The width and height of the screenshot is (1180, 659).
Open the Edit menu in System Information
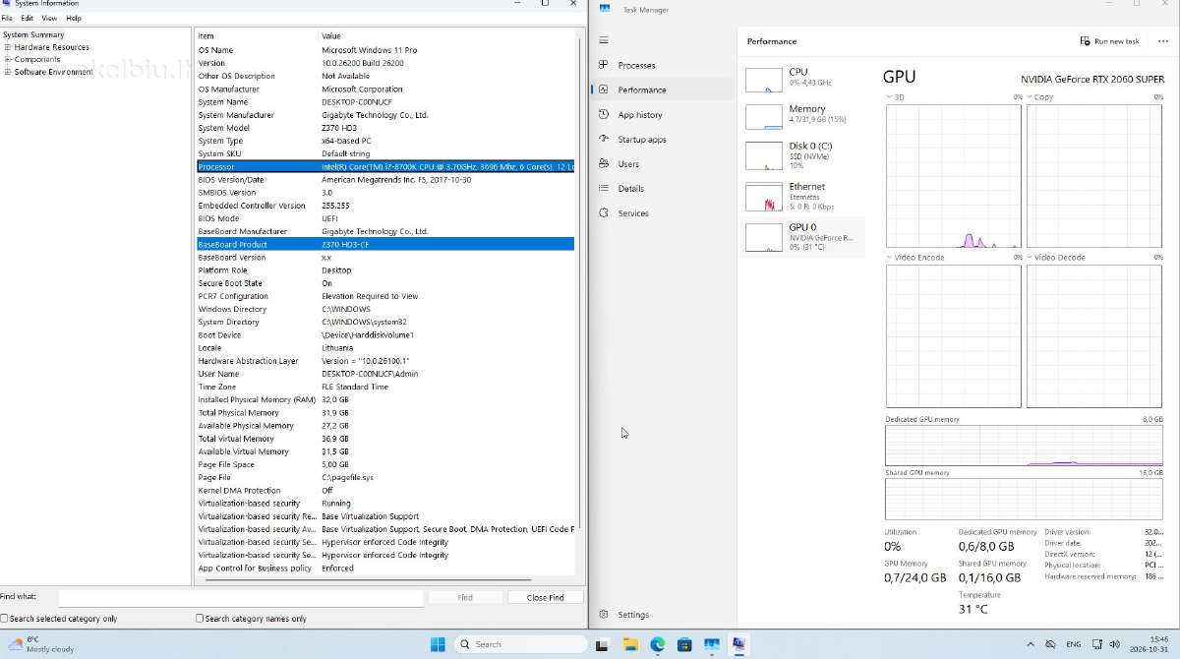(x=28, y=18)
